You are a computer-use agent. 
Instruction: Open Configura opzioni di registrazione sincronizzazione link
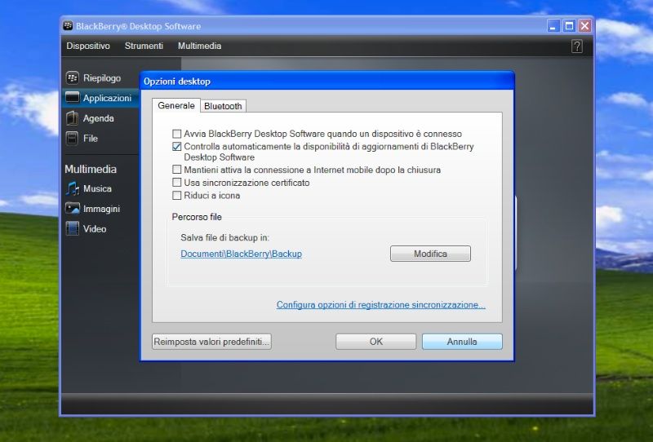380,305
